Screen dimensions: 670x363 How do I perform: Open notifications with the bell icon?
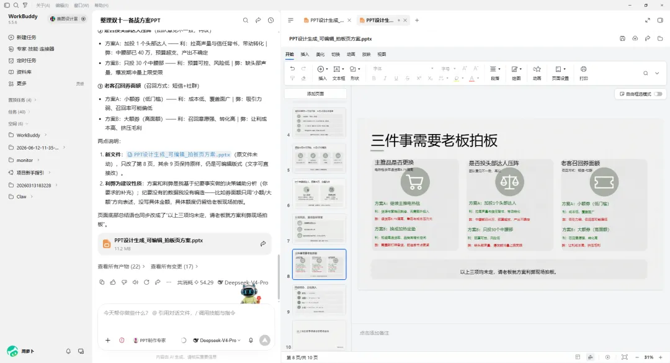pos(68,351)
